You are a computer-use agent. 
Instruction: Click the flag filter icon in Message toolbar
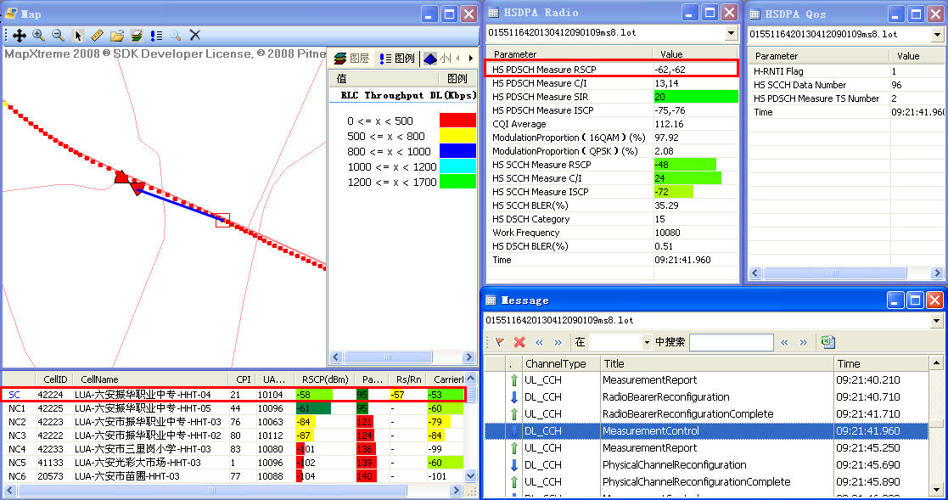pyautogui.click(x=499, y=342)
